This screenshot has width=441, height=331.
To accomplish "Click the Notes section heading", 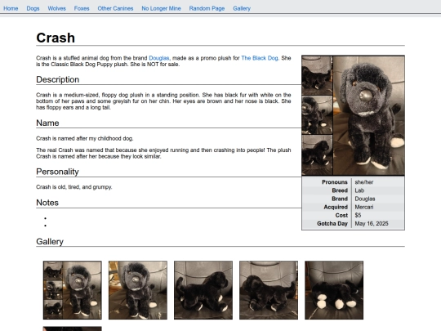I will click(x=47, y=203).
